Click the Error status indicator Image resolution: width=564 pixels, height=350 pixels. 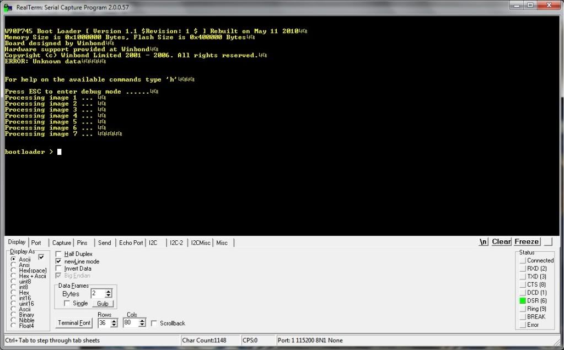[523, 325]
